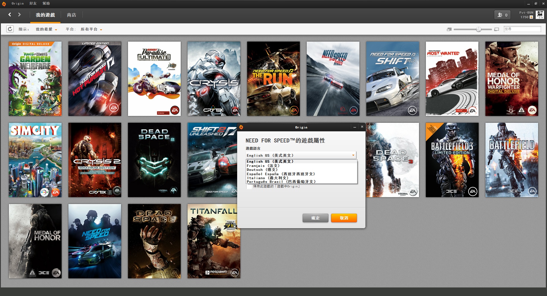Select Español España language option
The width and height of the screenshot is (547, 296).
(302, 174)
